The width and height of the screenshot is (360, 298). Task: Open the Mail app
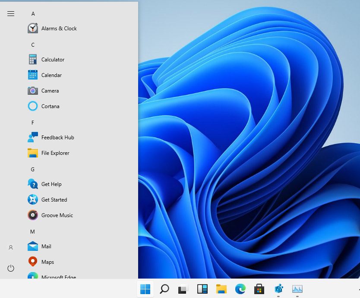pos(39,247)
